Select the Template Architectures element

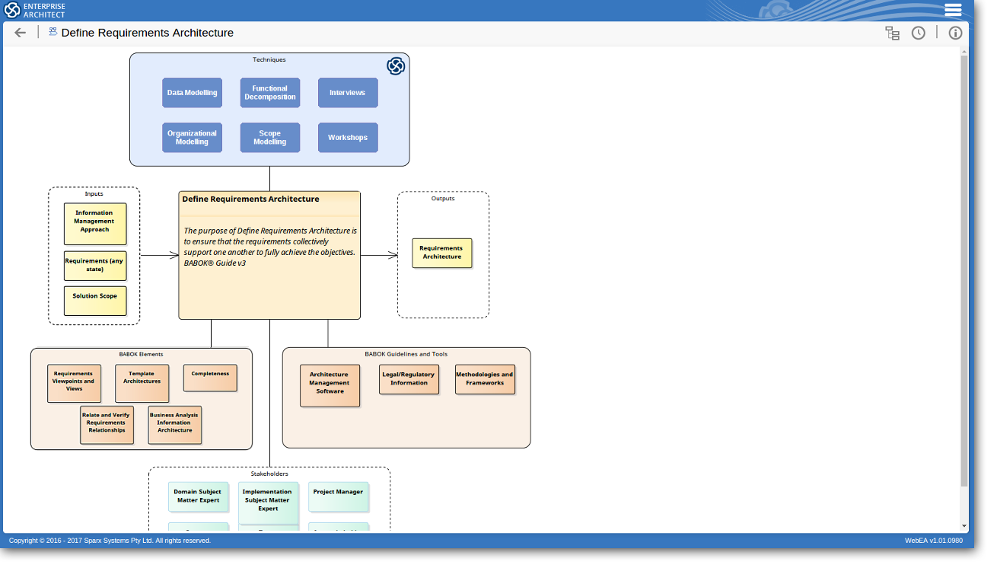[x=142, y=383]
